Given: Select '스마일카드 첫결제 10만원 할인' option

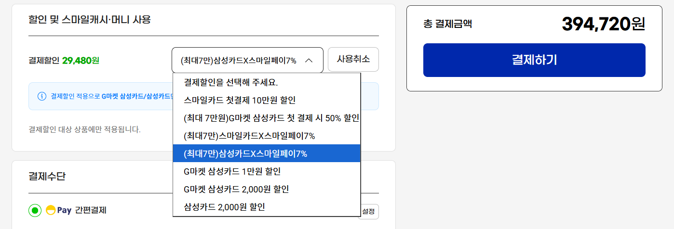Looking at the screenshot, I should click(x=240, y=100).
